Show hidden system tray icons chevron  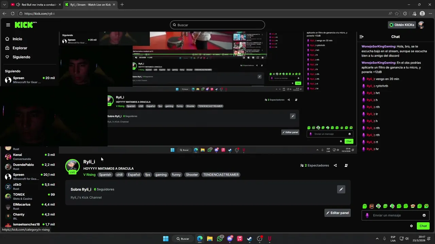[x=377, y=239]
